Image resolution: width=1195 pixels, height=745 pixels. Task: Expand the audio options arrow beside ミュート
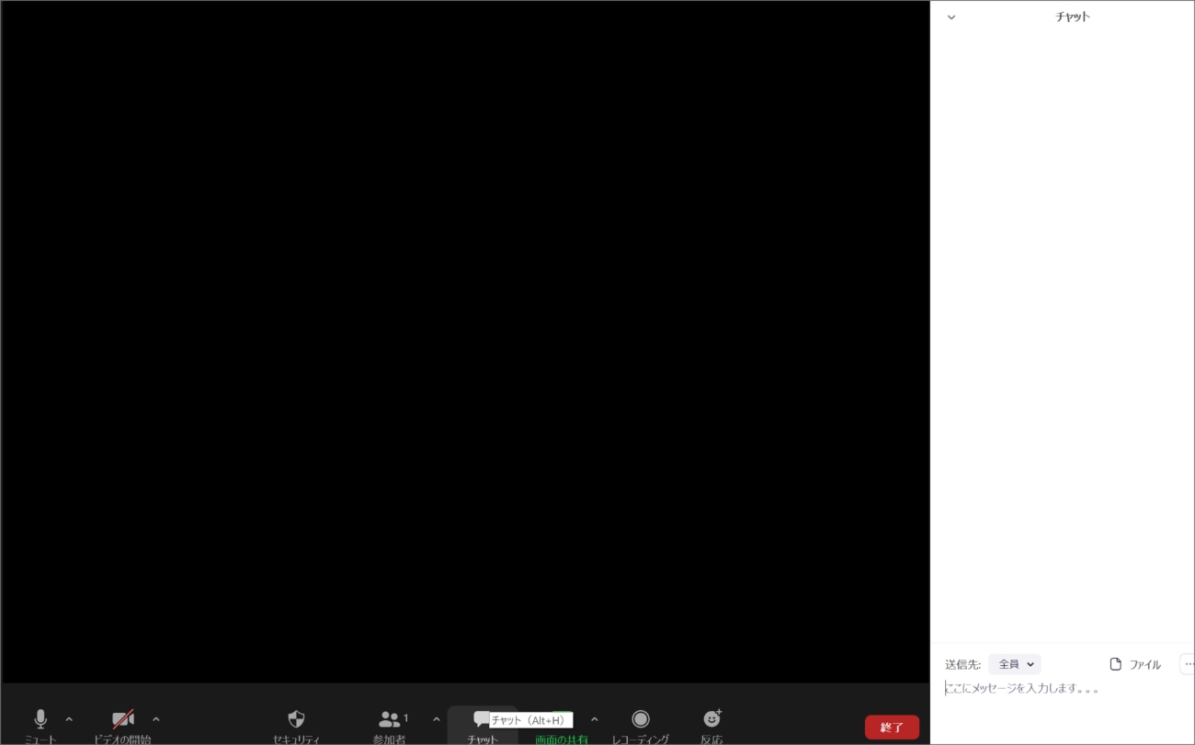69,719
